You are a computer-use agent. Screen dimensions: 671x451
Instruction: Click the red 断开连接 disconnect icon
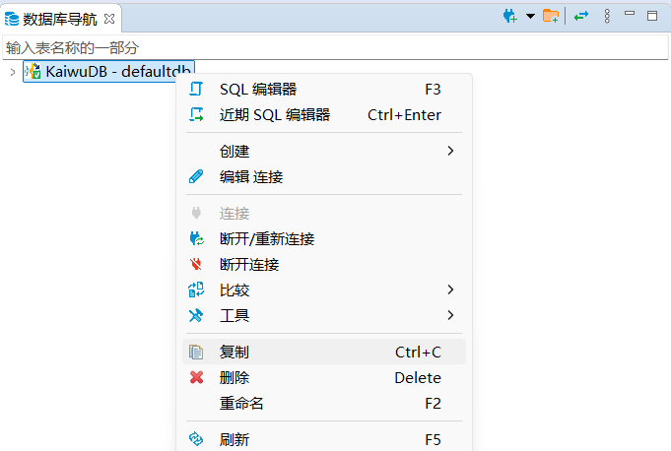tap(196, 265)
